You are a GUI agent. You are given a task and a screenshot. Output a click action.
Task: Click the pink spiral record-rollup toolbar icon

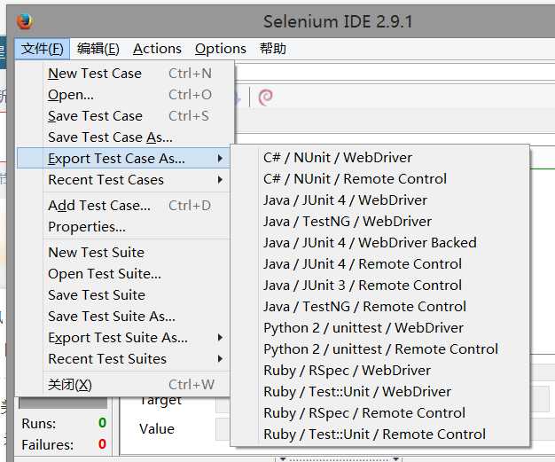click(x=266, y=98)
